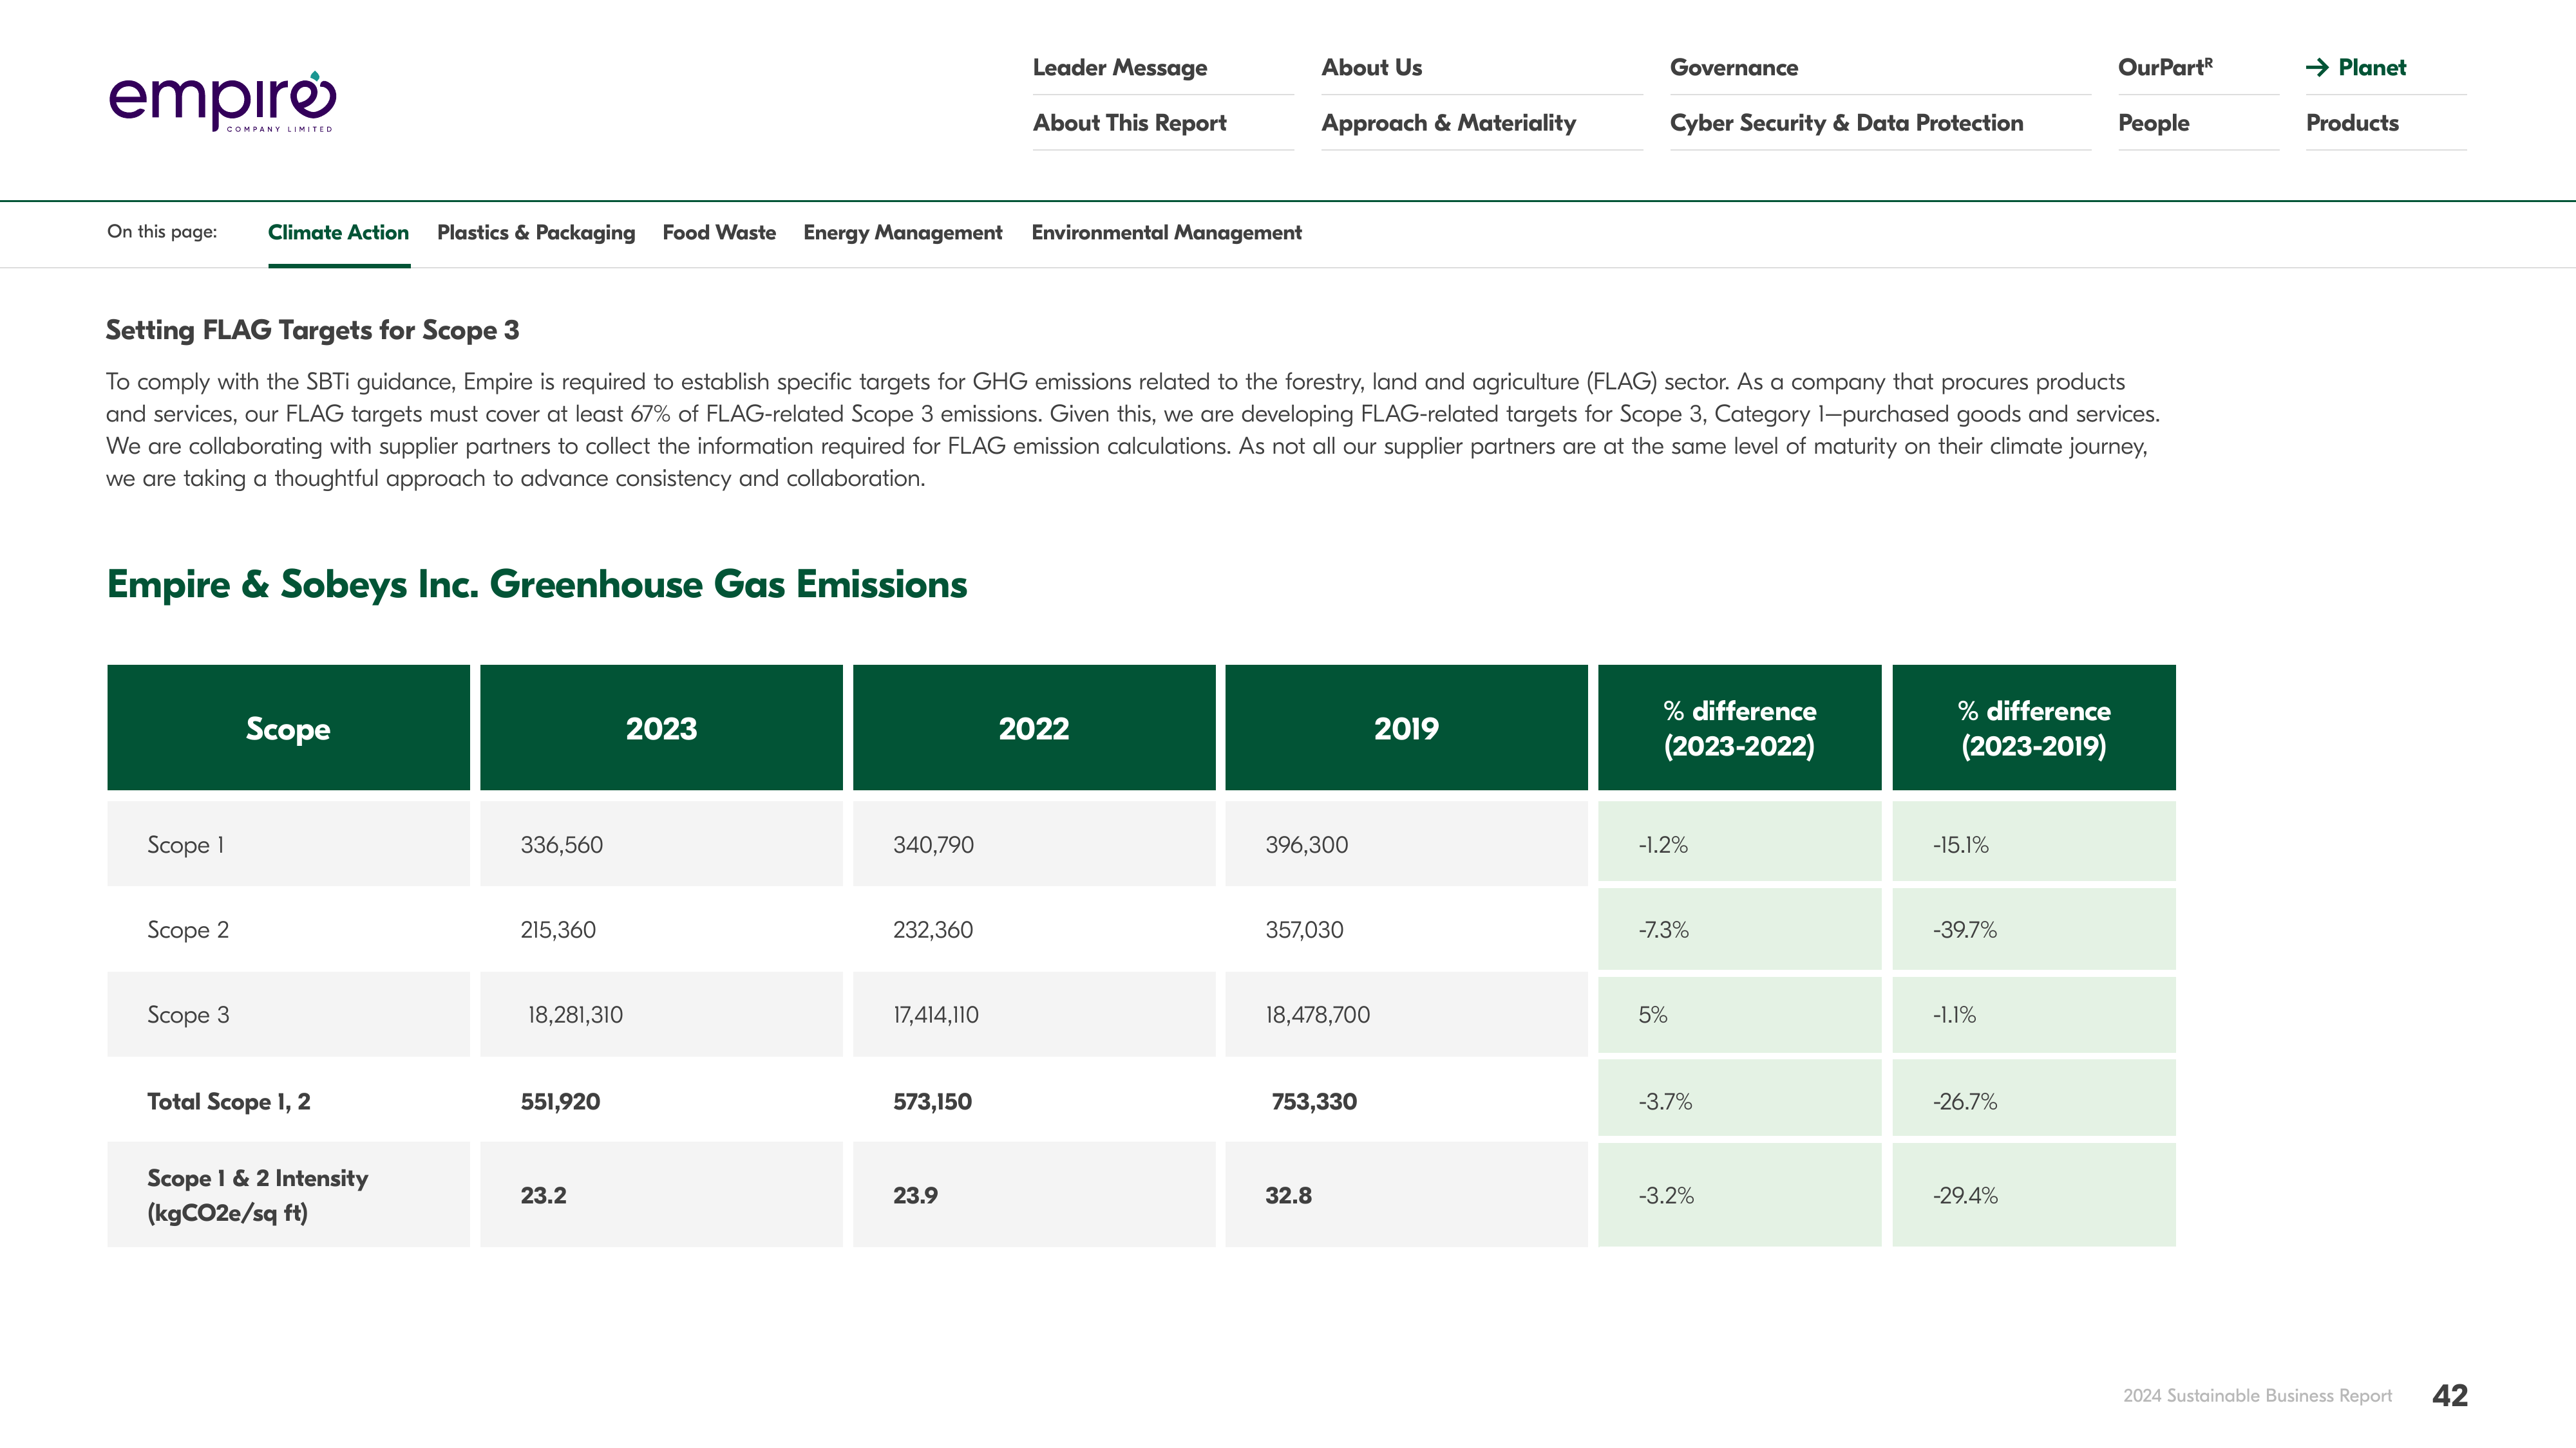Switch to the Food Waste tab

(x=719, y=233)
